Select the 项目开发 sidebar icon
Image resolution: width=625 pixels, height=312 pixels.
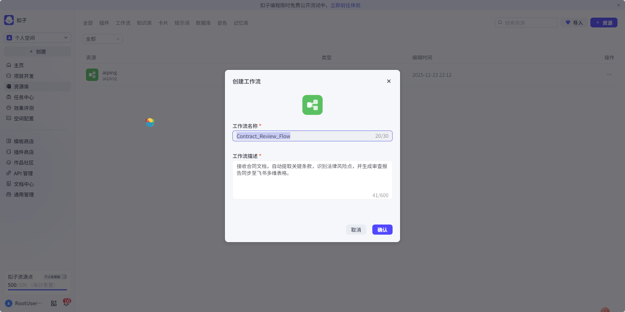[x=9, y=76]
